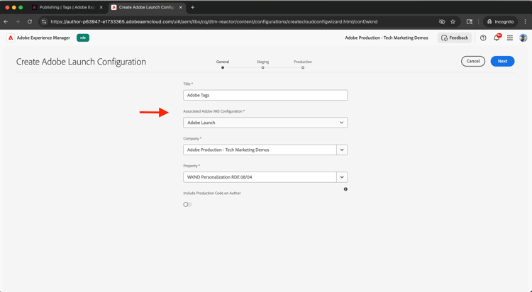The height and width of the screenshot is (292, 532).
Task: Click the Feedback button
Action: [455, 38]
